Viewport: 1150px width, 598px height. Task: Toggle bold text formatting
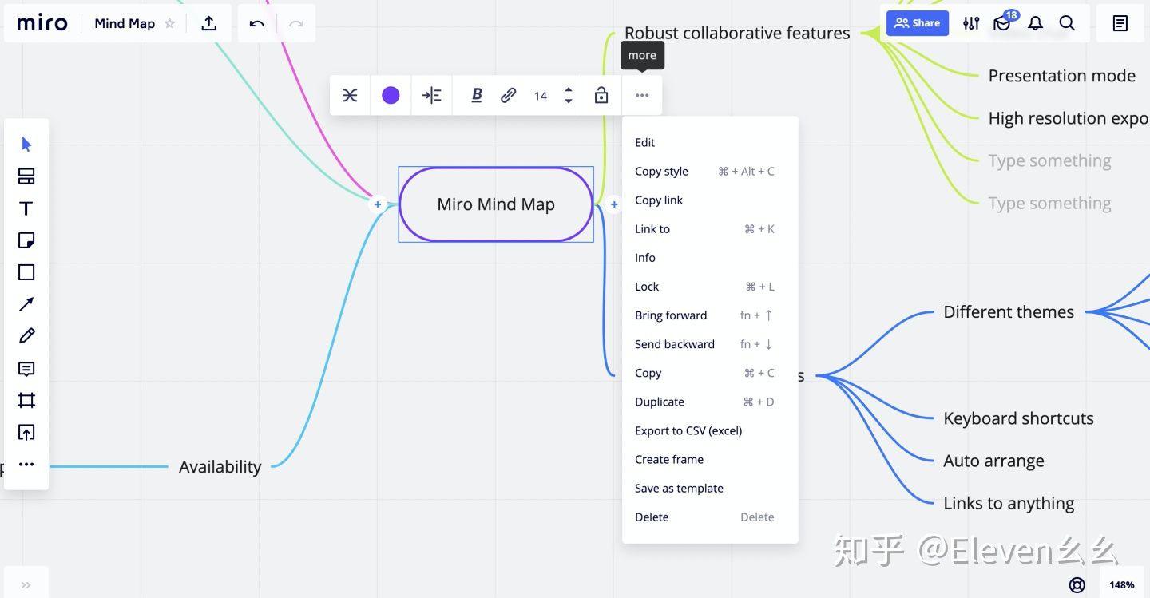477,96
